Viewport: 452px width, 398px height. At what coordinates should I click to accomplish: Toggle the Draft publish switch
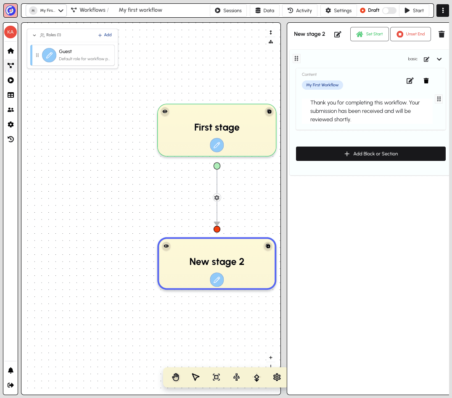click(389, 11)
